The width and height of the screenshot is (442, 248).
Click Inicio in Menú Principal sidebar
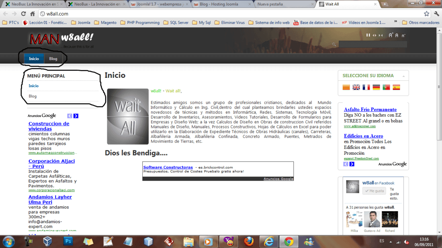[33, 86]
